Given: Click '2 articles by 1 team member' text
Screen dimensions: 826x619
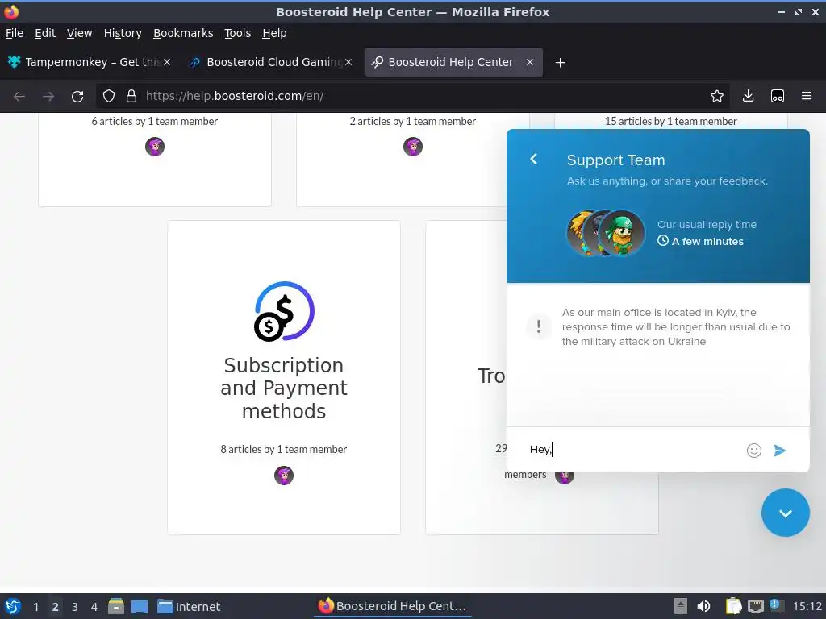Looking at the screenshot, I should (x=412, y=121).
